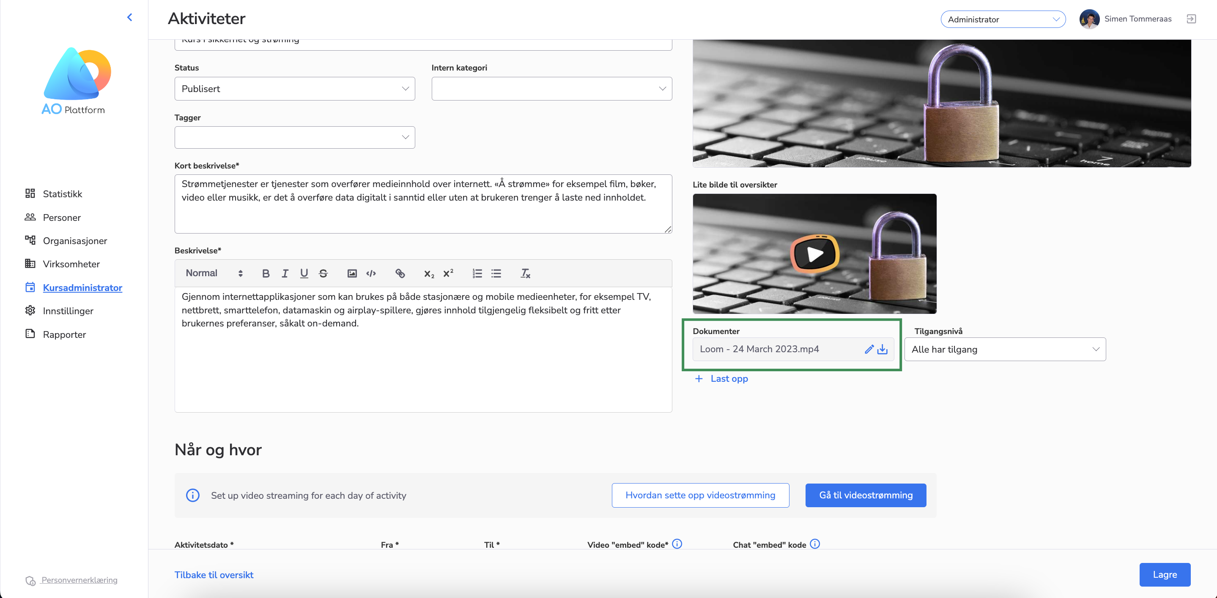
Task: Click info icon next to Video embed kode
Action: [677, 544]
